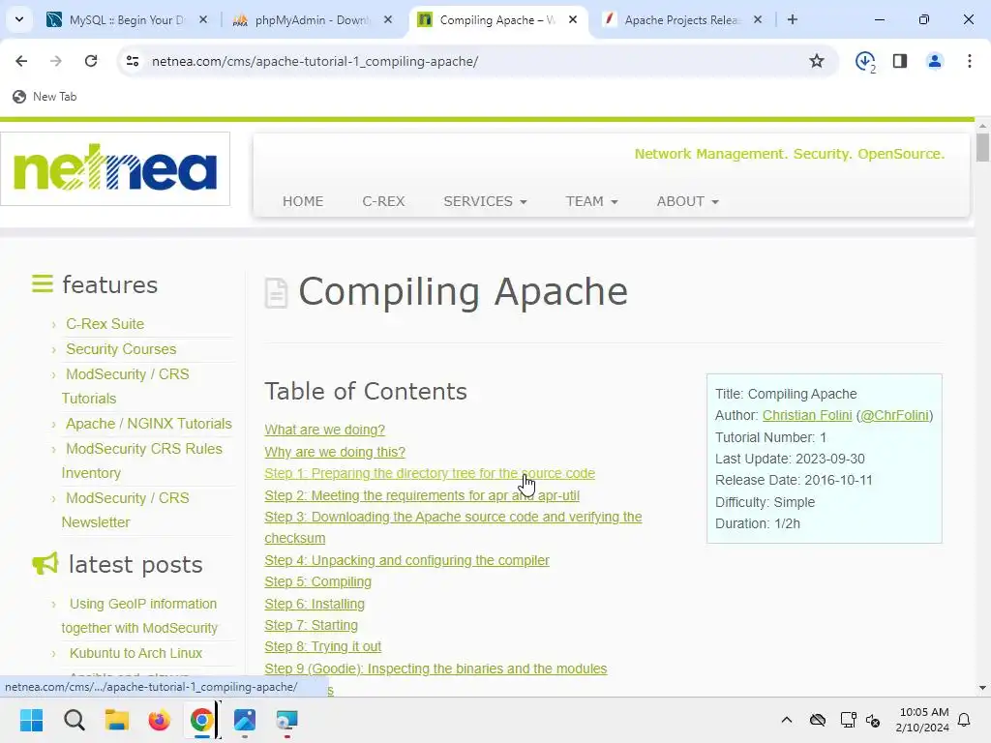Close the Compiling Apache tab
The image size is (991, 743).
[x=573, y=19]
